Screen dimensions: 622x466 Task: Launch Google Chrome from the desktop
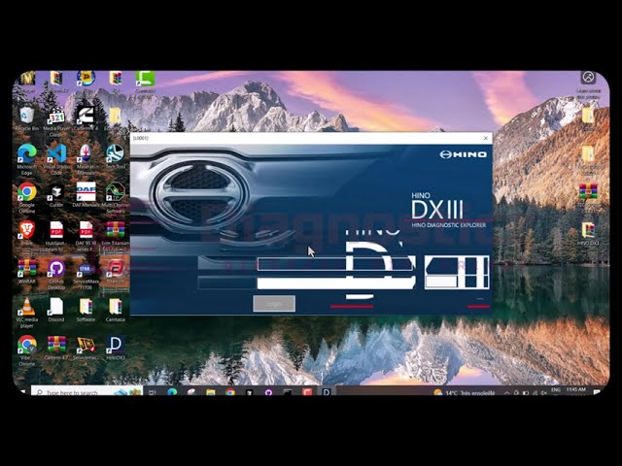click(x=26, y=197)
